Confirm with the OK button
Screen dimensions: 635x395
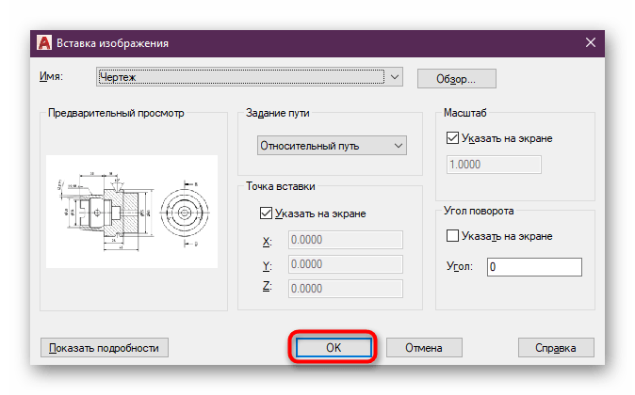(334, 348)
